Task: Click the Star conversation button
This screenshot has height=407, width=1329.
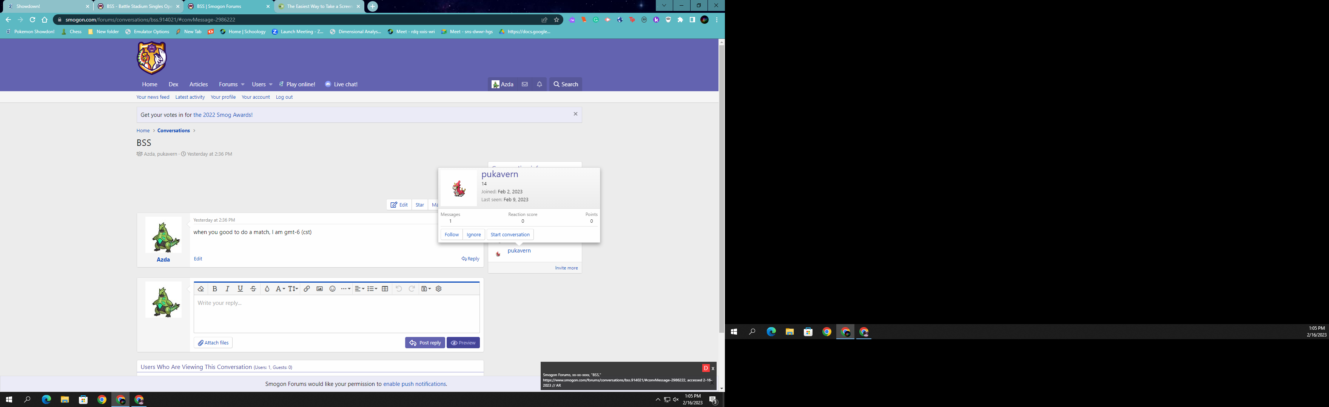Action: click(x=420, y=205)
